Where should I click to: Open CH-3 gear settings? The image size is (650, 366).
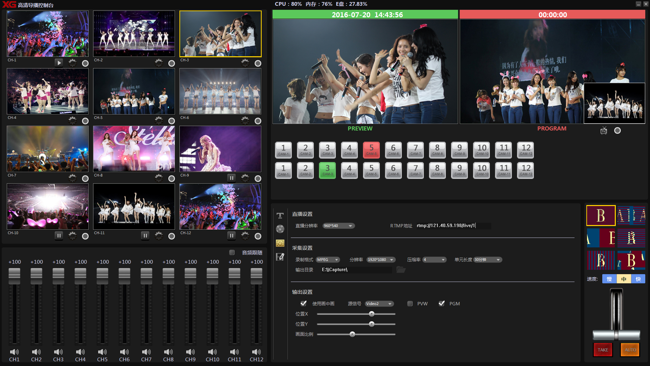(245, 63)
